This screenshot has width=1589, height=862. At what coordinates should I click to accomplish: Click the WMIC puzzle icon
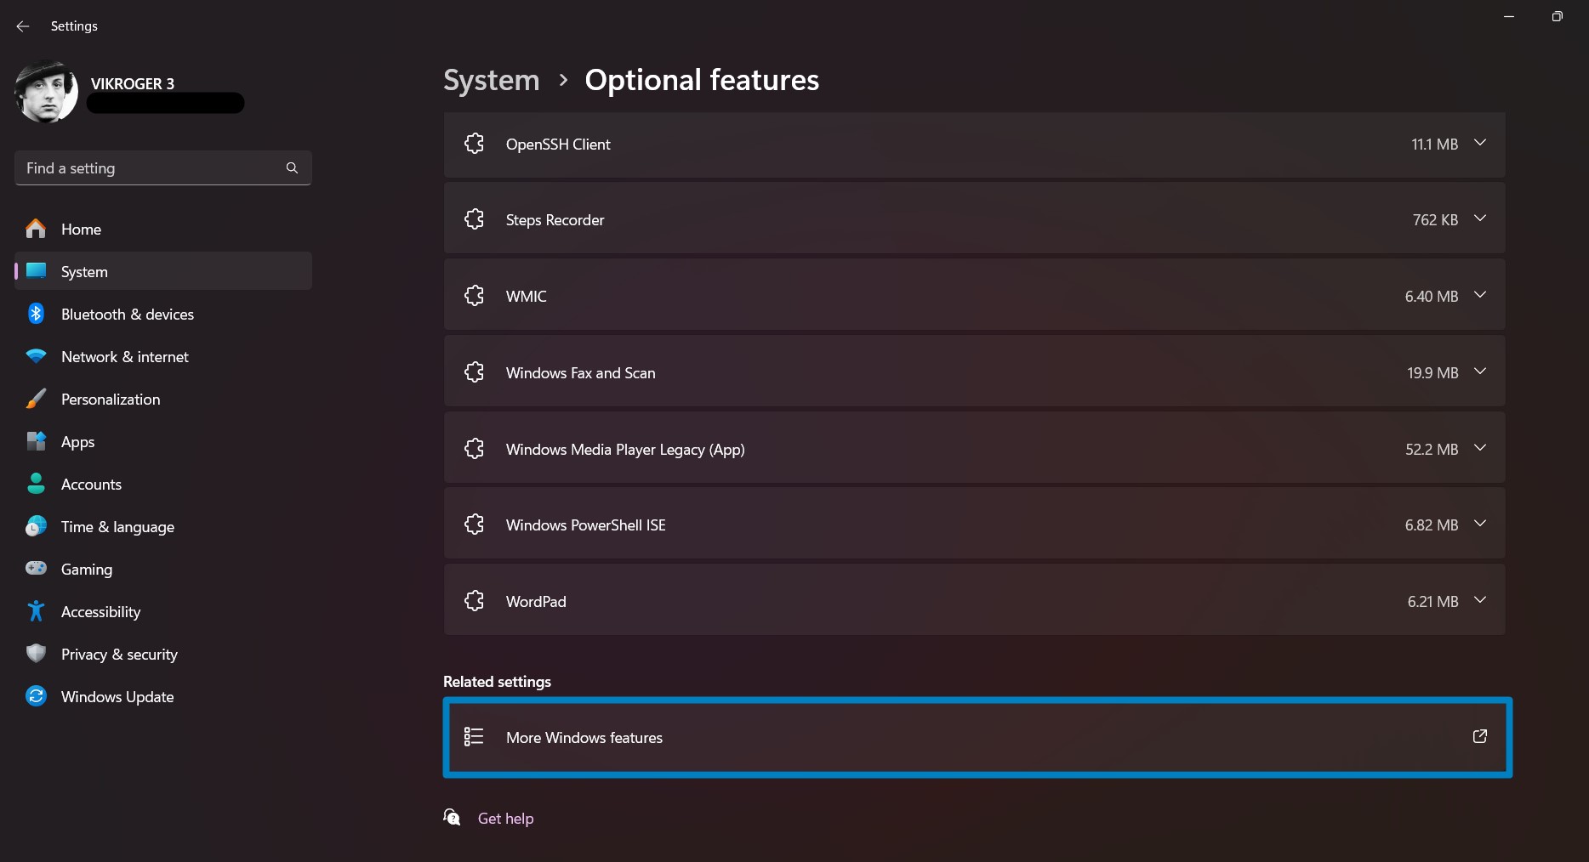coord(474,296)
